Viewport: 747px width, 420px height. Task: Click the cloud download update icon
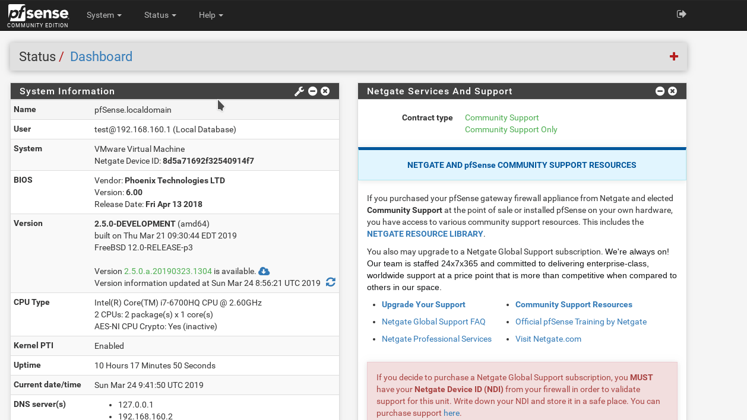(x=264, y=271)
